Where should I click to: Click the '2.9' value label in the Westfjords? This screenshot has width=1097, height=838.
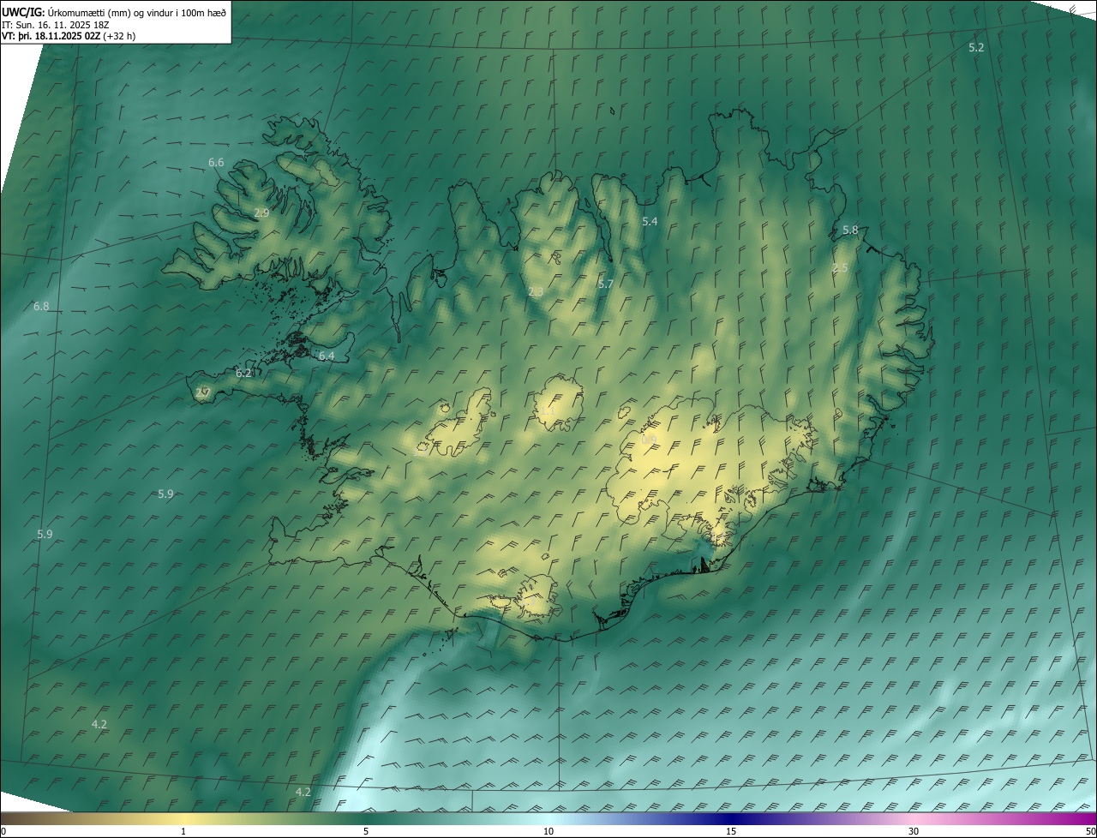261,212
